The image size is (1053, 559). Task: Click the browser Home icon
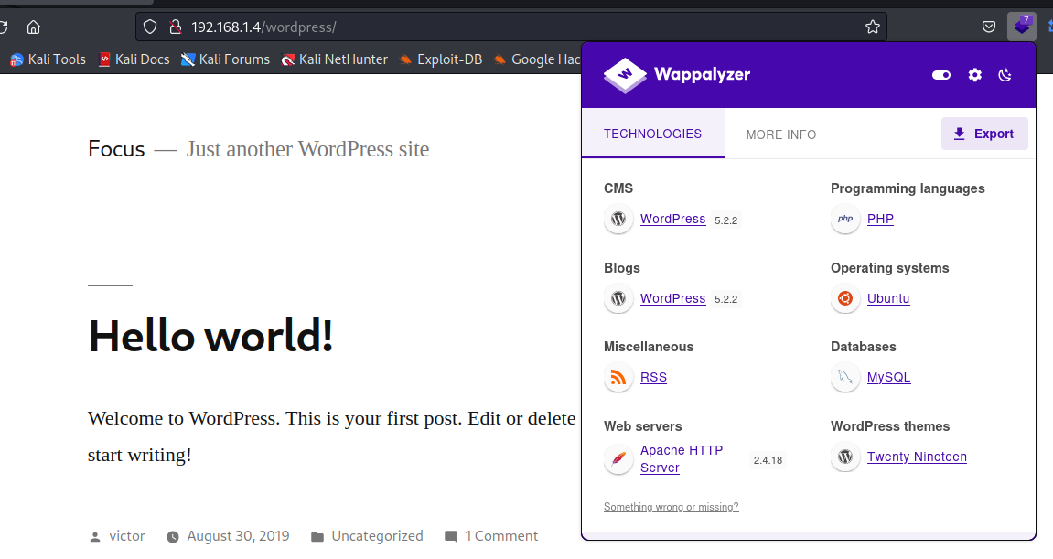34,27
